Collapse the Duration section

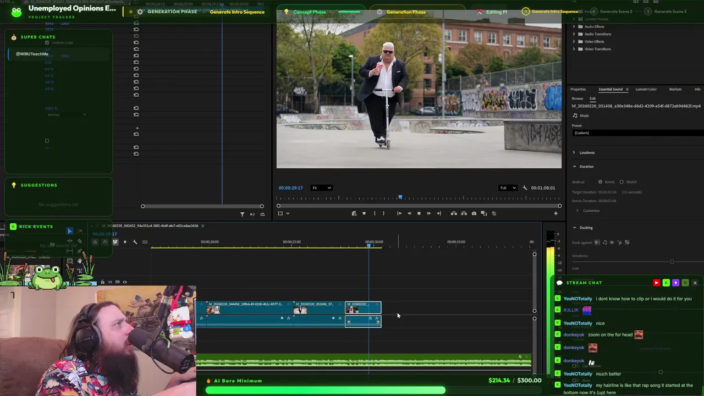(x=574, y=166)
